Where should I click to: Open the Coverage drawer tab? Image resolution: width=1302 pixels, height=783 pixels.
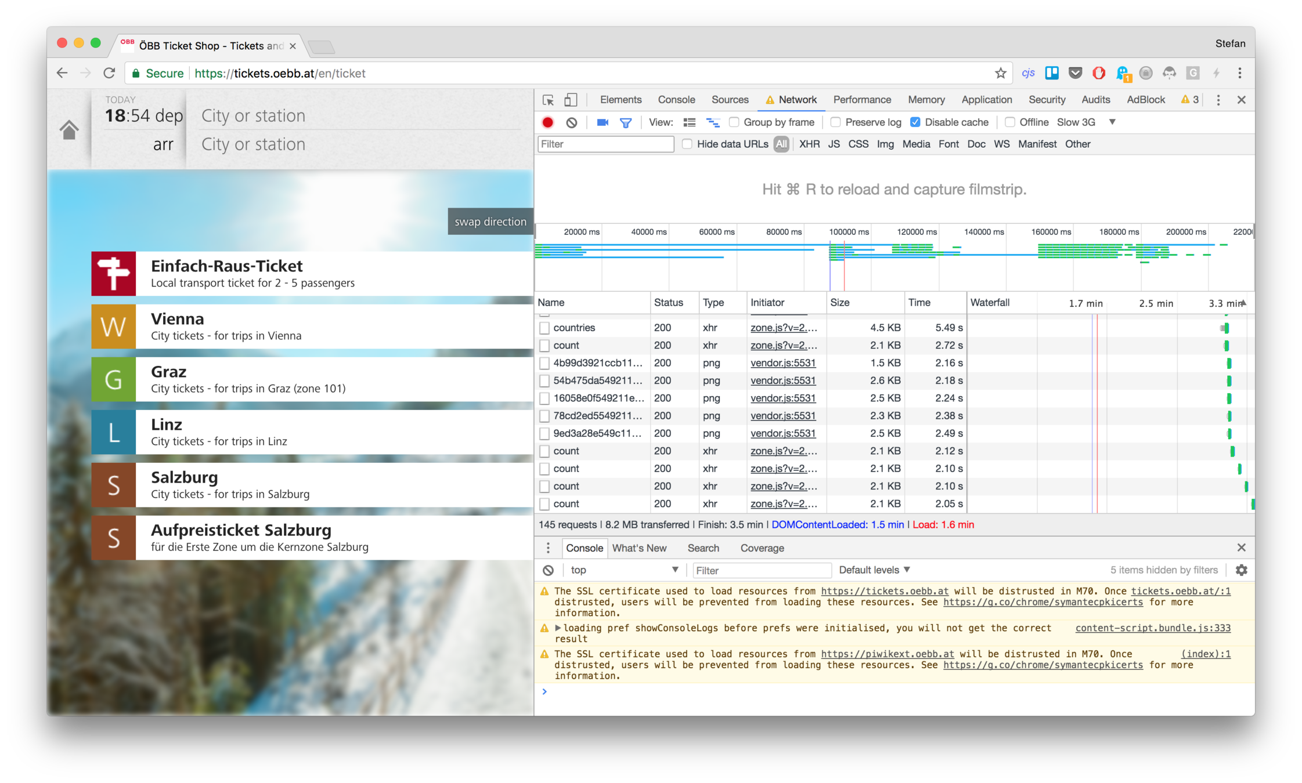click(762, 548)
